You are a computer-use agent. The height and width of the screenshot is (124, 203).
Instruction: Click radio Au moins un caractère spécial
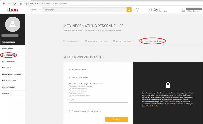pos(70,96)
